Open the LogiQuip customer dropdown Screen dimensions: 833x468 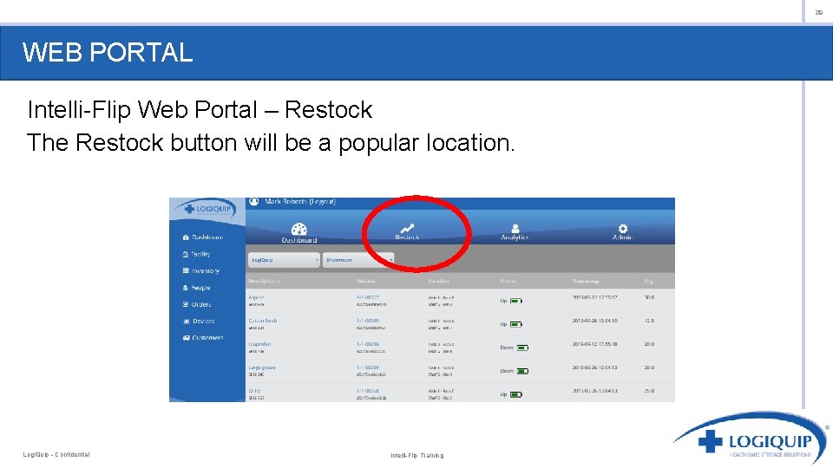(x=285, y=260)
